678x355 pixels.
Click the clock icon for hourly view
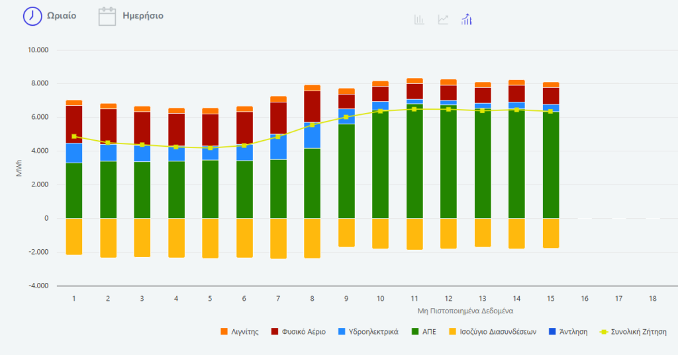click(x=32, y=16)
